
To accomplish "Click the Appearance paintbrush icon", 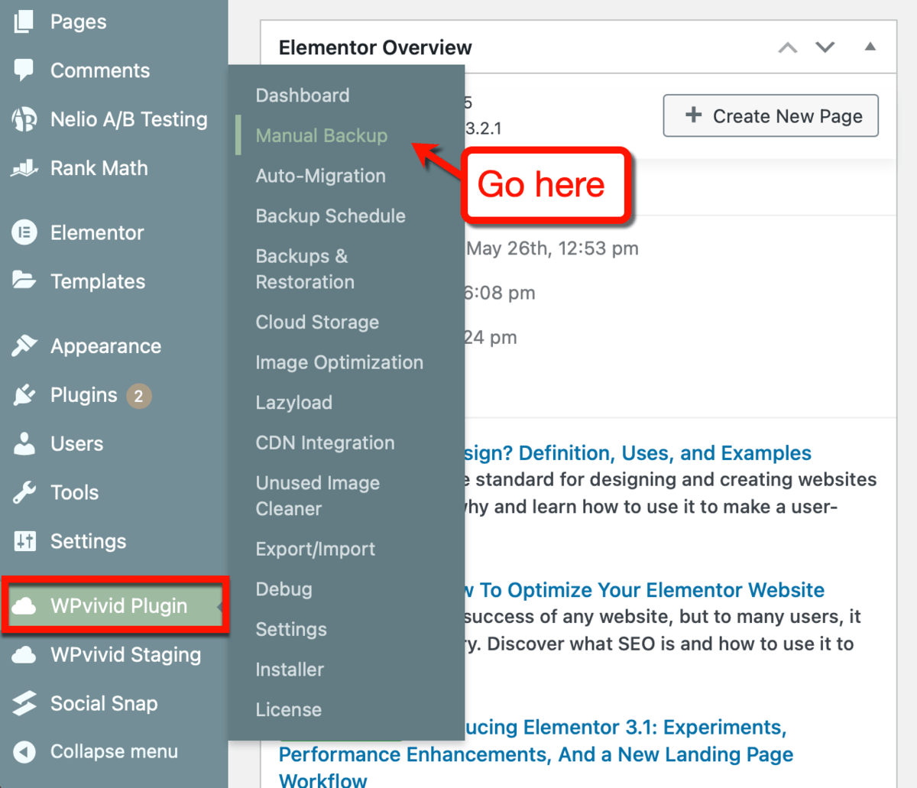I will (x=24, y=345).
